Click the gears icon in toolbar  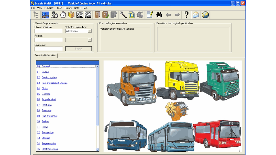tap(54, 15)
